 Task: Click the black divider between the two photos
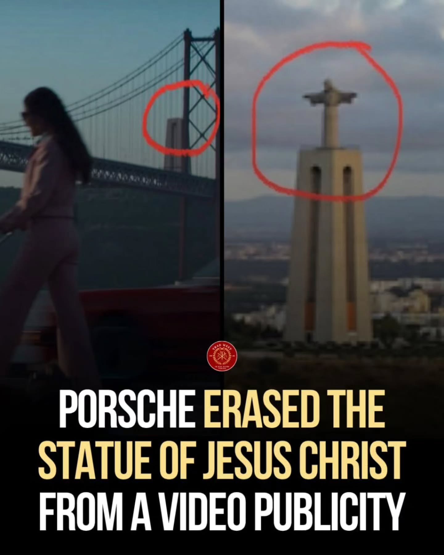point(222,170)
